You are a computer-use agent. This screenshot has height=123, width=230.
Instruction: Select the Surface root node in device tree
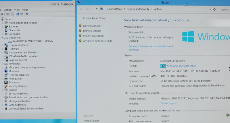(x=9, y=19)
